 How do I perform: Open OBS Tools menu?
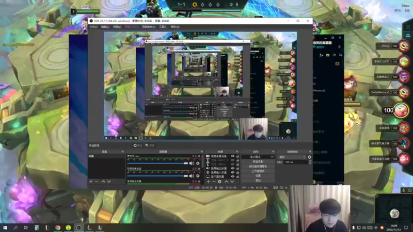163,27
